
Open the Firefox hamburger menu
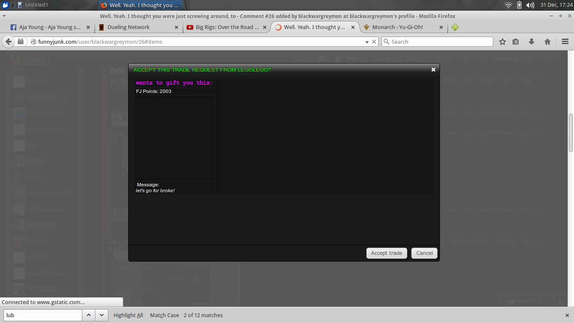(565, 42)
